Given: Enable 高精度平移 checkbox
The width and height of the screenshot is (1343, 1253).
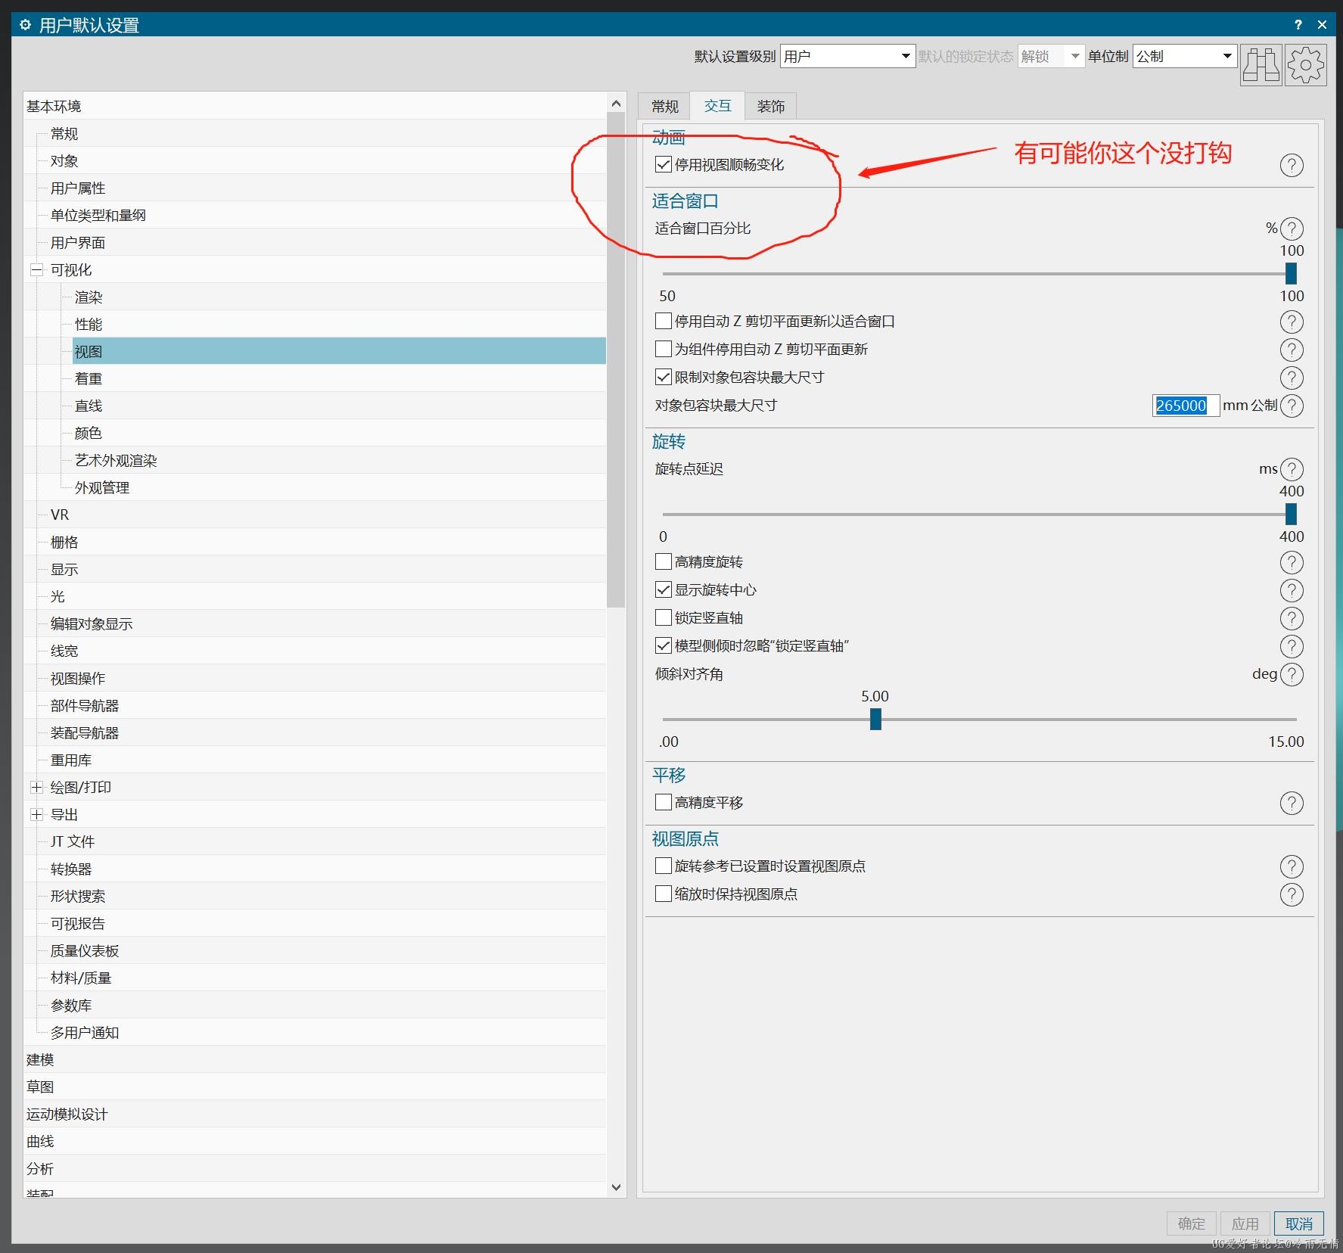Looking at the screenshot, I should pos(664,802).
